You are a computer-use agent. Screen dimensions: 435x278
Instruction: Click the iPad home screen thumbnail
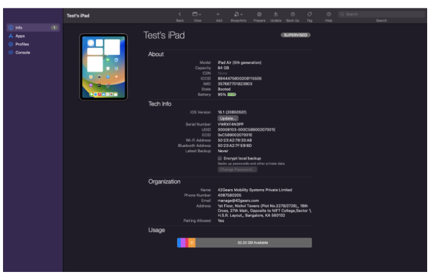pyautogui.click(x=103, y=67)
